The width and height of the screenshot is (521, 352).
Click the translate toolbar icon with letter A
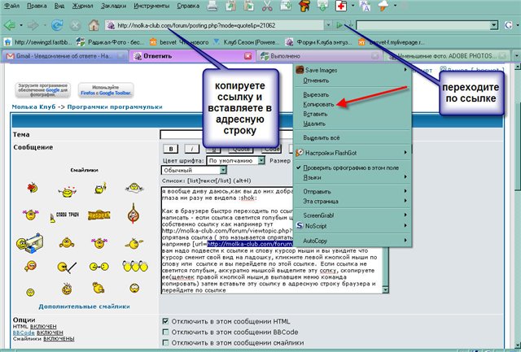(365, 6)
